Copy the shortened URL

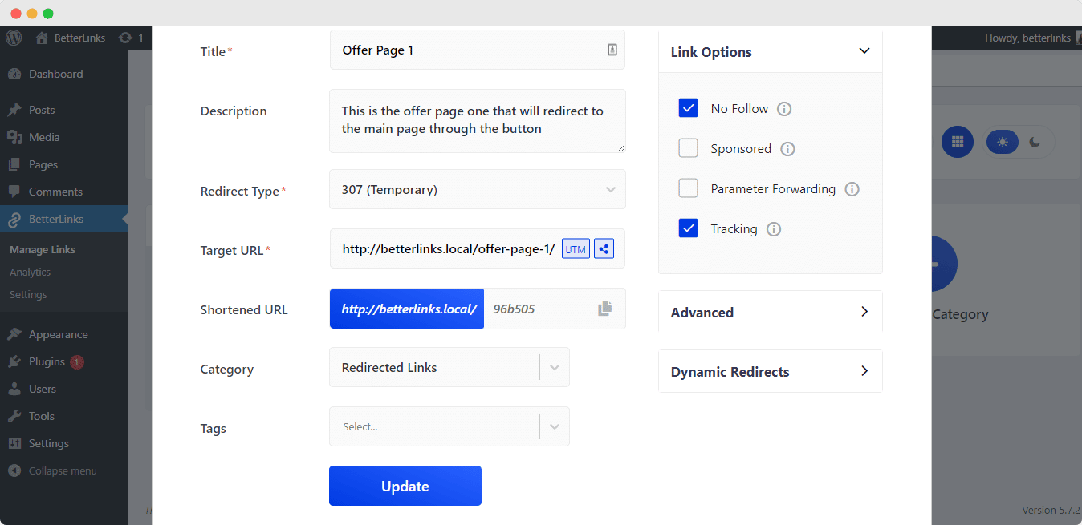(604, 308)
